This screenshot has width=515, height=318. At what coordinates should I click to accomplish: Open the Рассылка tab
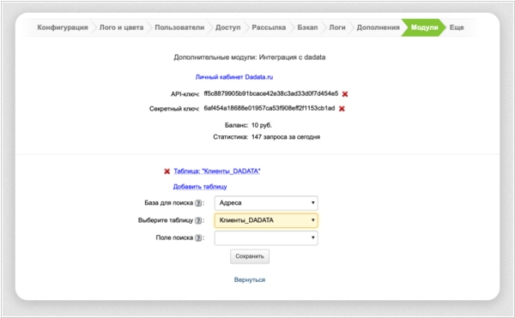coord(269,27)
